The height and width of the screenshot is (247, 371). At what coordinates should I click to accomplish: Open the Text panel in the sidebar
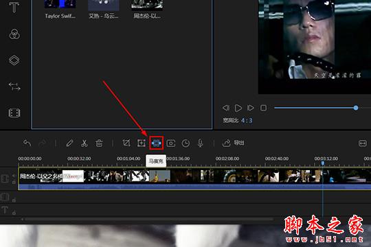click(x=14, y=7)
